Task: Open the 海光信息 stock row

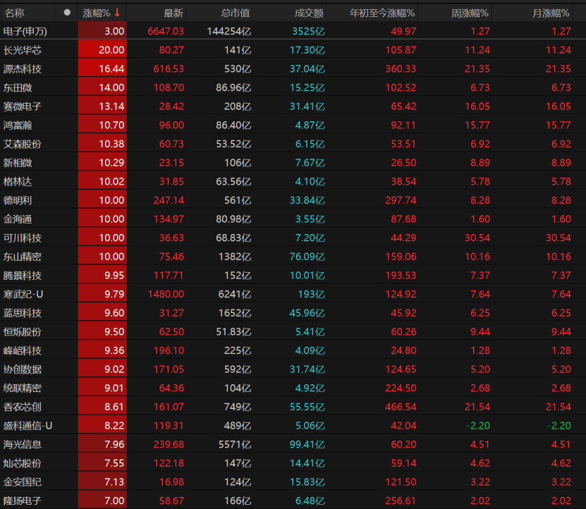Action: click(23, 444)
